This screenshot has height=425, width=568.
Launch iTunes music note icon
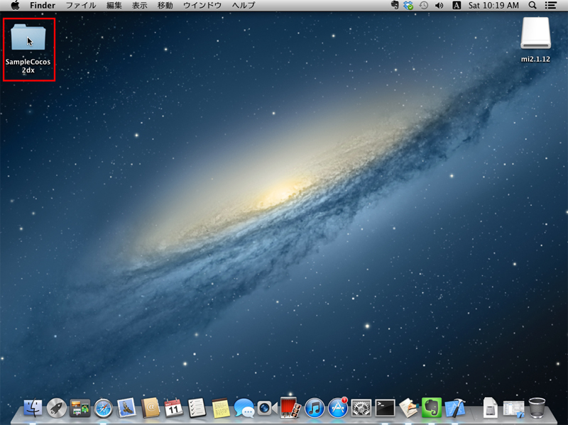point(314,408)
